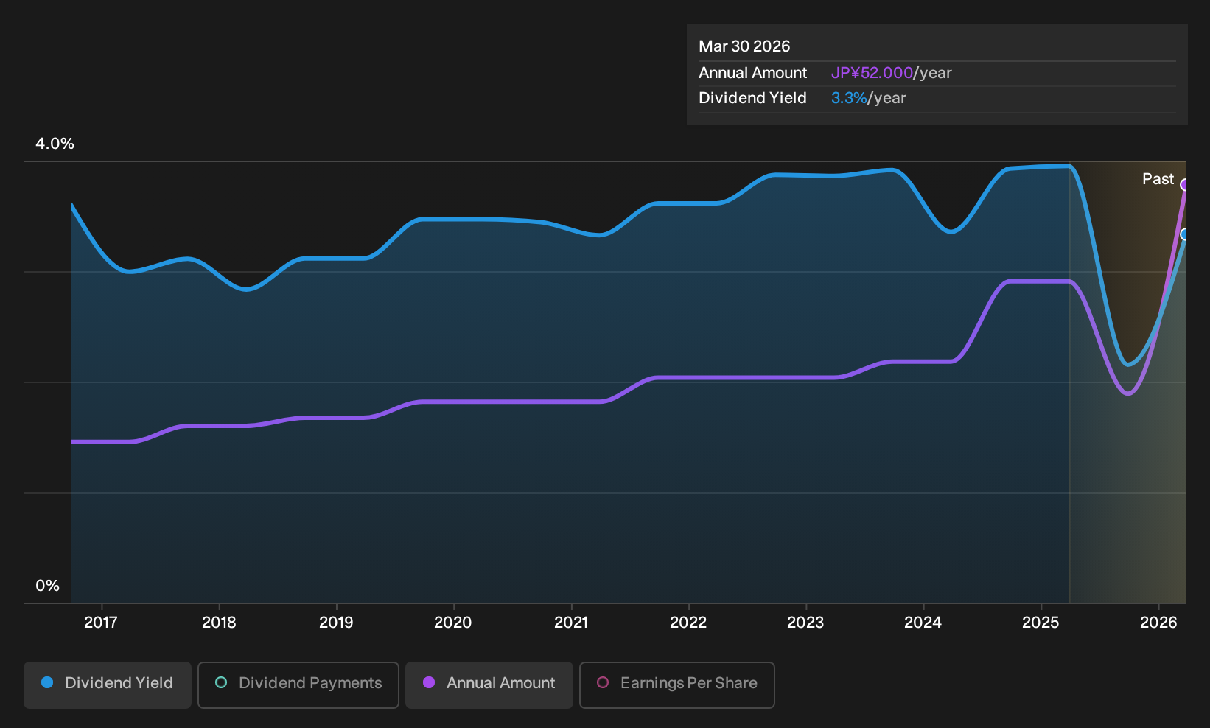Image resolution: width=1210 pixels, height=728 pixels.
Task: Click the 2021 x-axis label
Action: point(571,623)
